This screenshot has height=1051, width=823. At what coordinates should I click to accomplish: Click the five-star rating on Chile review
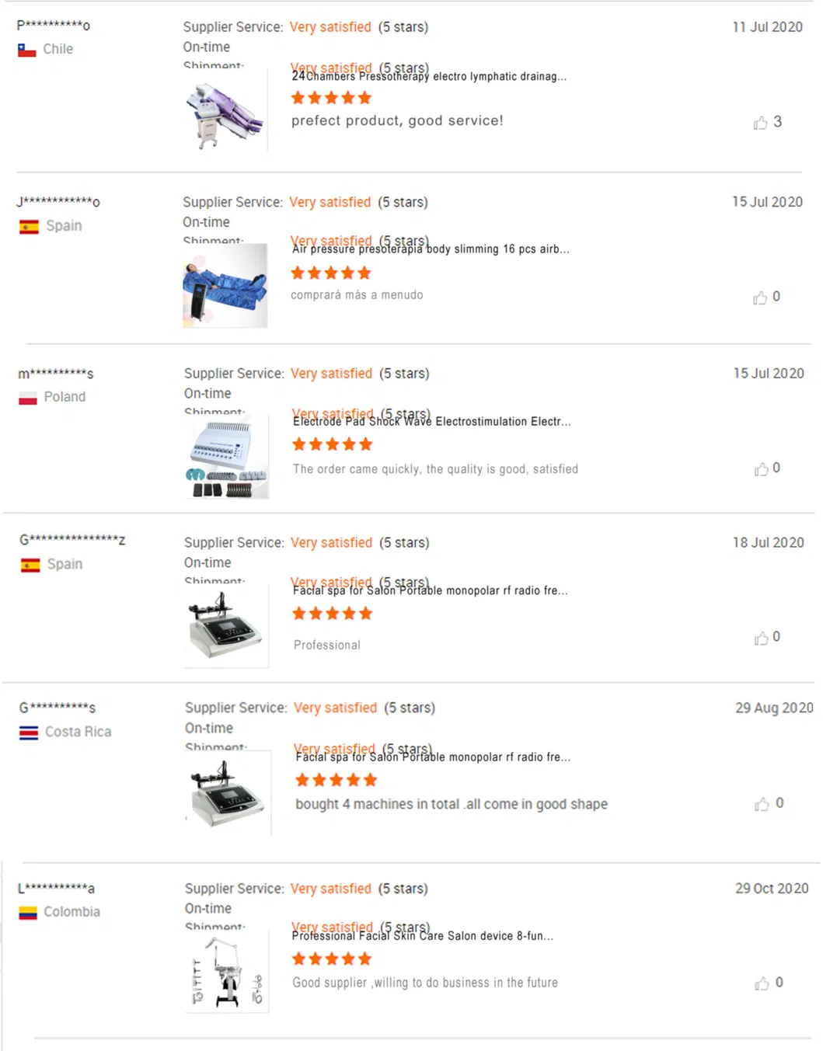tap(331, 98)
